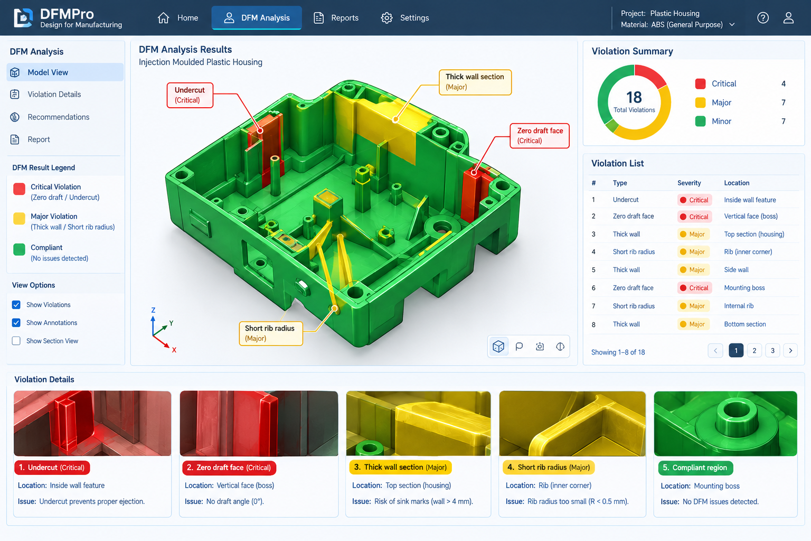The image size is (811, 541).
Task: Capture a model screenshot with camera icon
Action: tap(540, 347)
